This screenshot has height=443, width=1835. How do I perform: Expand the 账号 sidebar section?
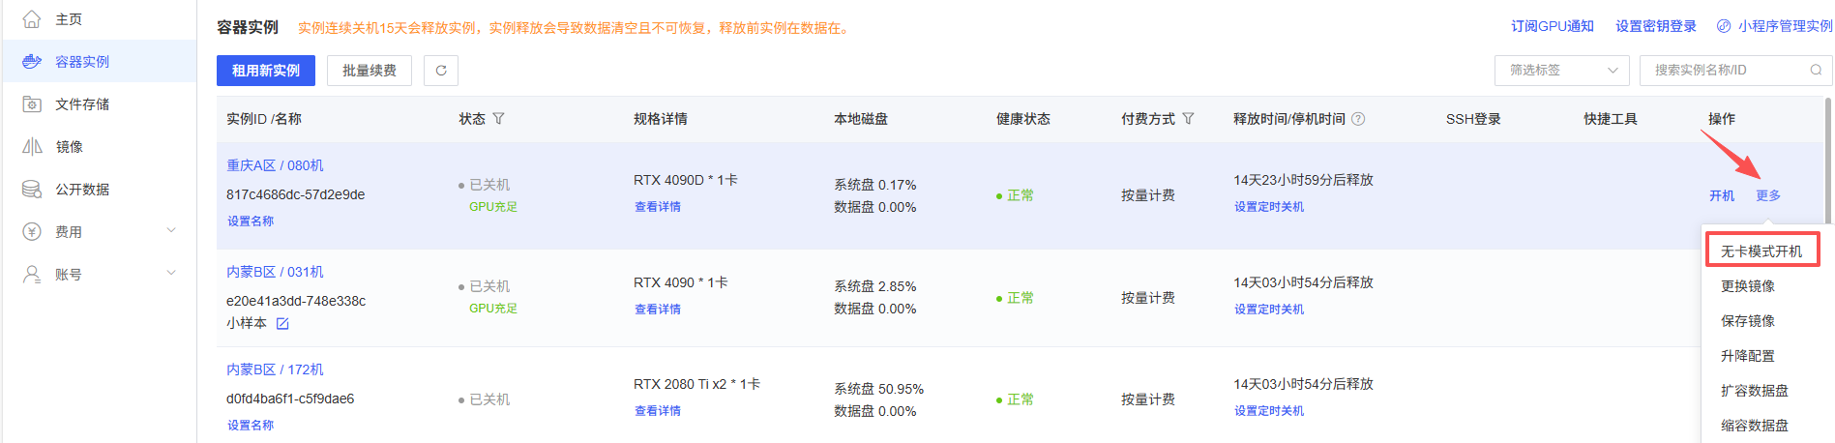tap(171, 274)
